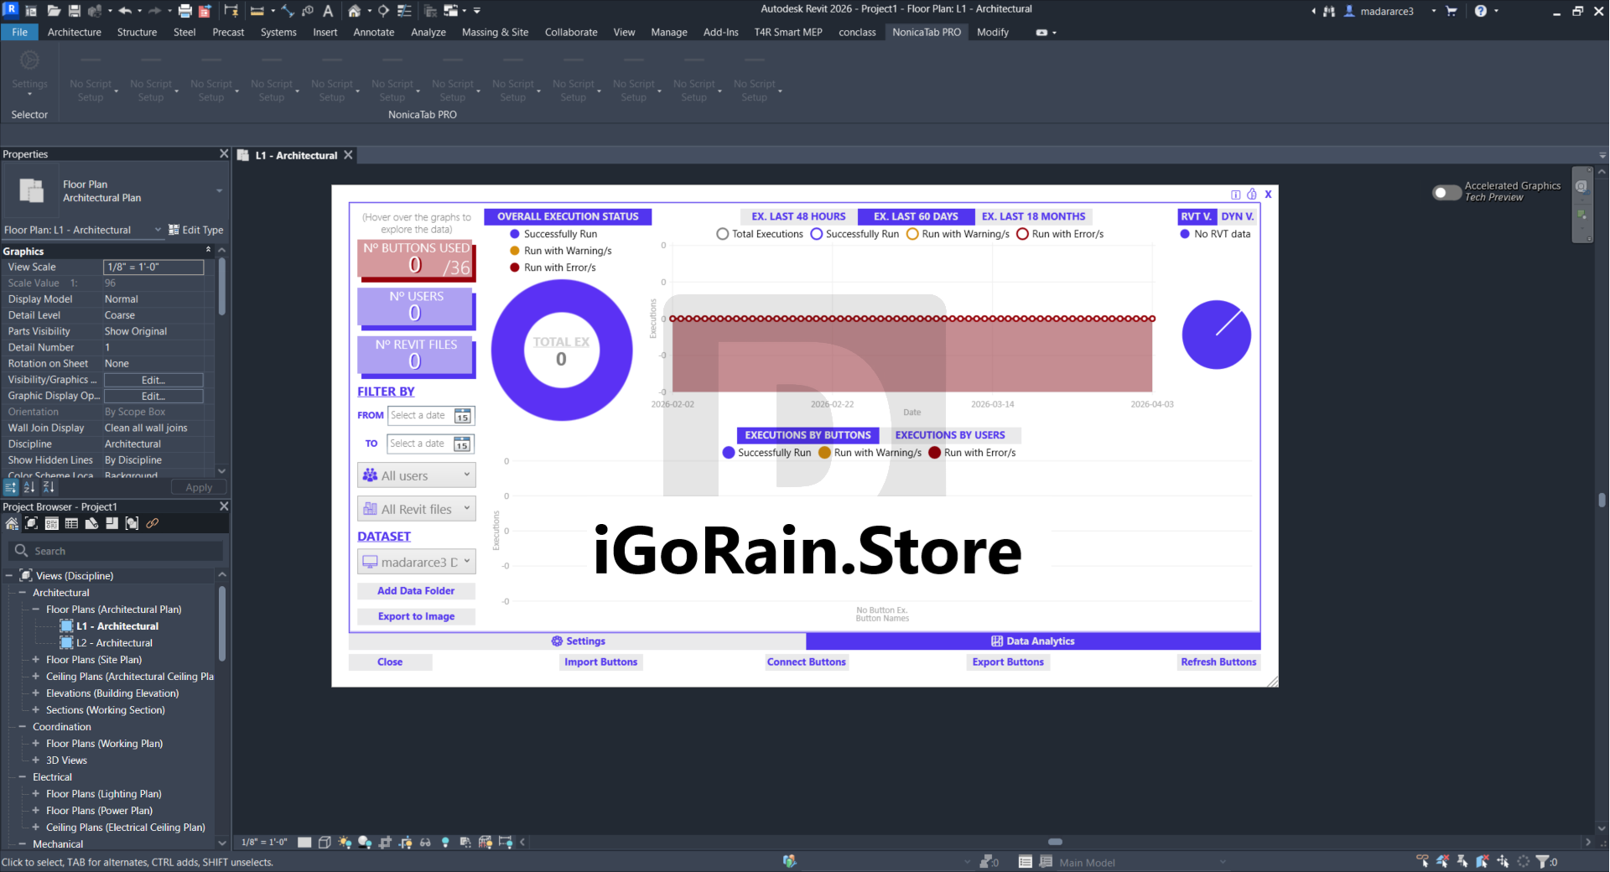Screen dimensions: 1610x872
Task: Open the Massing & Site ribbon tab
Action: (x=495, y=32)
